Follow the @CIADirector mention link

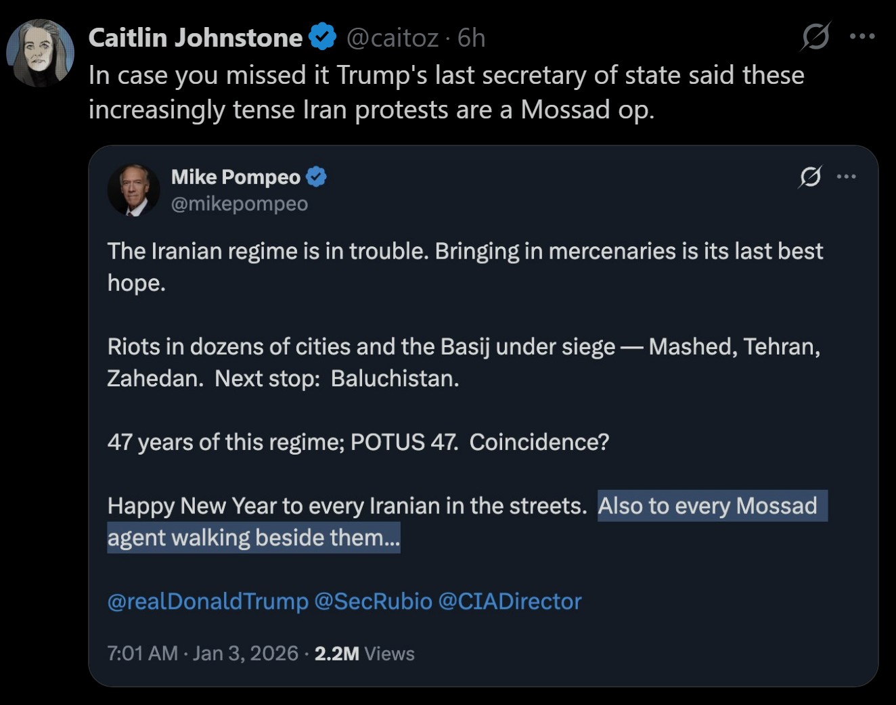(x=510, y=601)
